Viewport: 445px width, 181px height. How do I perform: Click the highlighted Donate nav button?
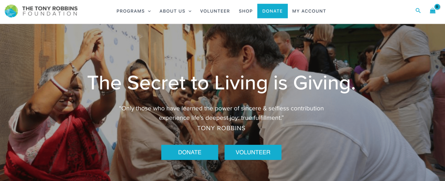click(273, 11)
